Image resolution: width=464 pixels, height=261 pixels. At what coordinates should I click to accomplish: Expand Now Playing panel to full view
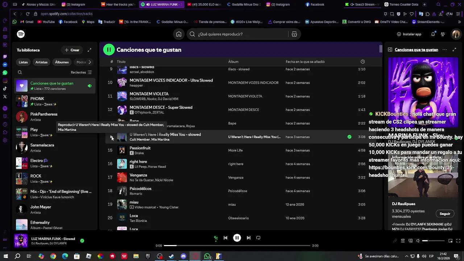click(x=454, y=50)
